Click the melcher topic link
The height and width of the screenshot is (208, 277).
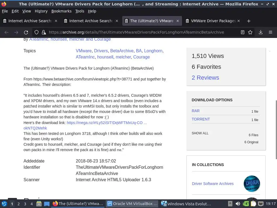point(123,57)
